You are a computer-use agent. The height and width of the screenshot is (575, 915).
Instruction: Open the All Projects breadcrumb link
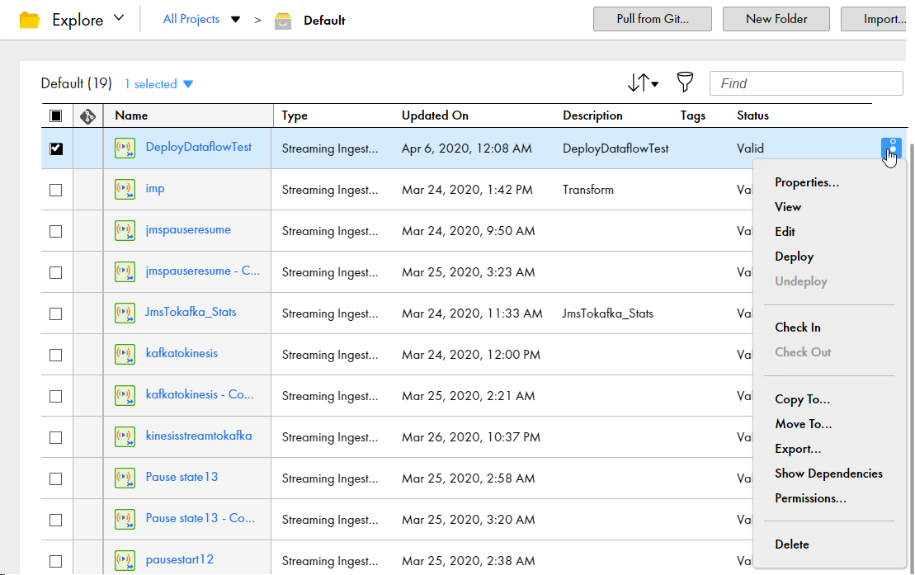tap(191, 19)
